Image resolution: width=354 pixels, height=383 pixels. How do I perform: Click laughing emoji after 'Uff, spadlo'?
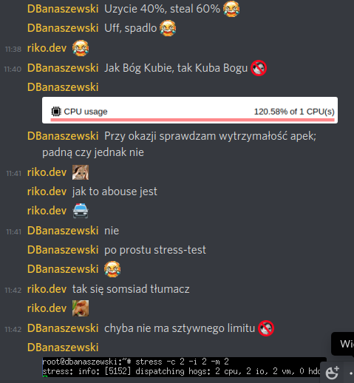coord(168,28)
